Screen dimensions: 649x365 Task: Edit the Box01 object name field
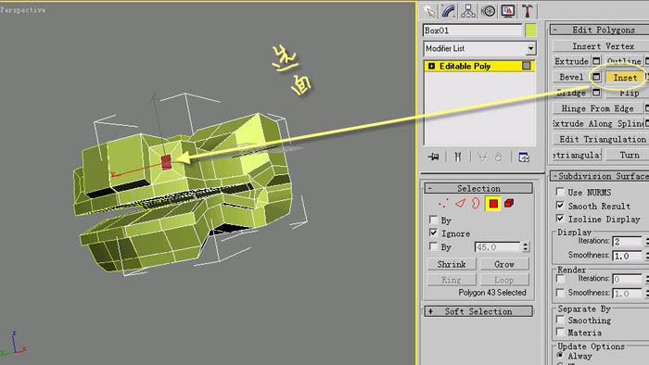click(472, 31)
